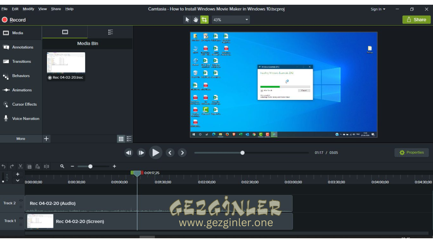Screen dimensions: 433x243
Task: Switch to the Library list tab
Action: click(110, 32)
